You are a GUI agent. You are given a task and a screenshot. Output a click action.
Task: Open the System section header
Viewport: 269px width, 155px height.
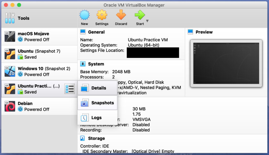point(96,64)
